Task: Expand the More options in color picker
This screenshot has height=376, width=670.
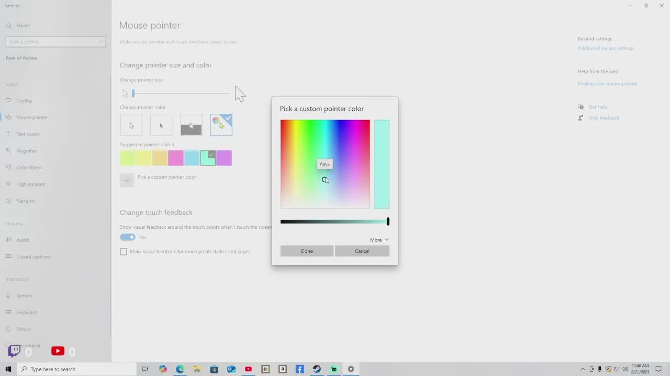Action: point(379,240)
